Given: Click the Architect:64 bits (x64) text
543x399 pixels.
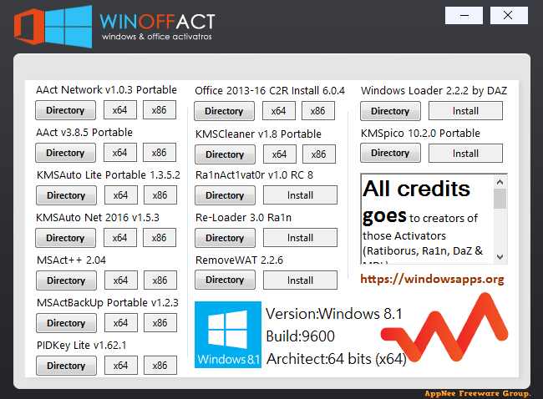Looking at the screenshot, I should point(337,359).
